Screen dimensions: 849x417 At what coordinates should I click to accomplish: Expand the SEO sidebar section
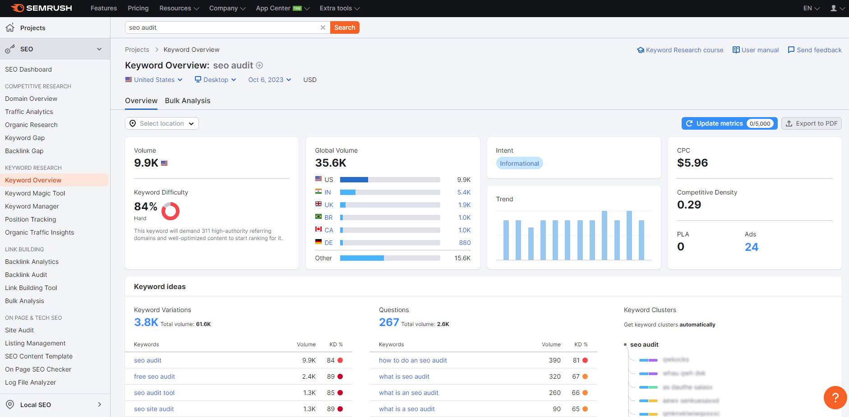coord(99,49)
